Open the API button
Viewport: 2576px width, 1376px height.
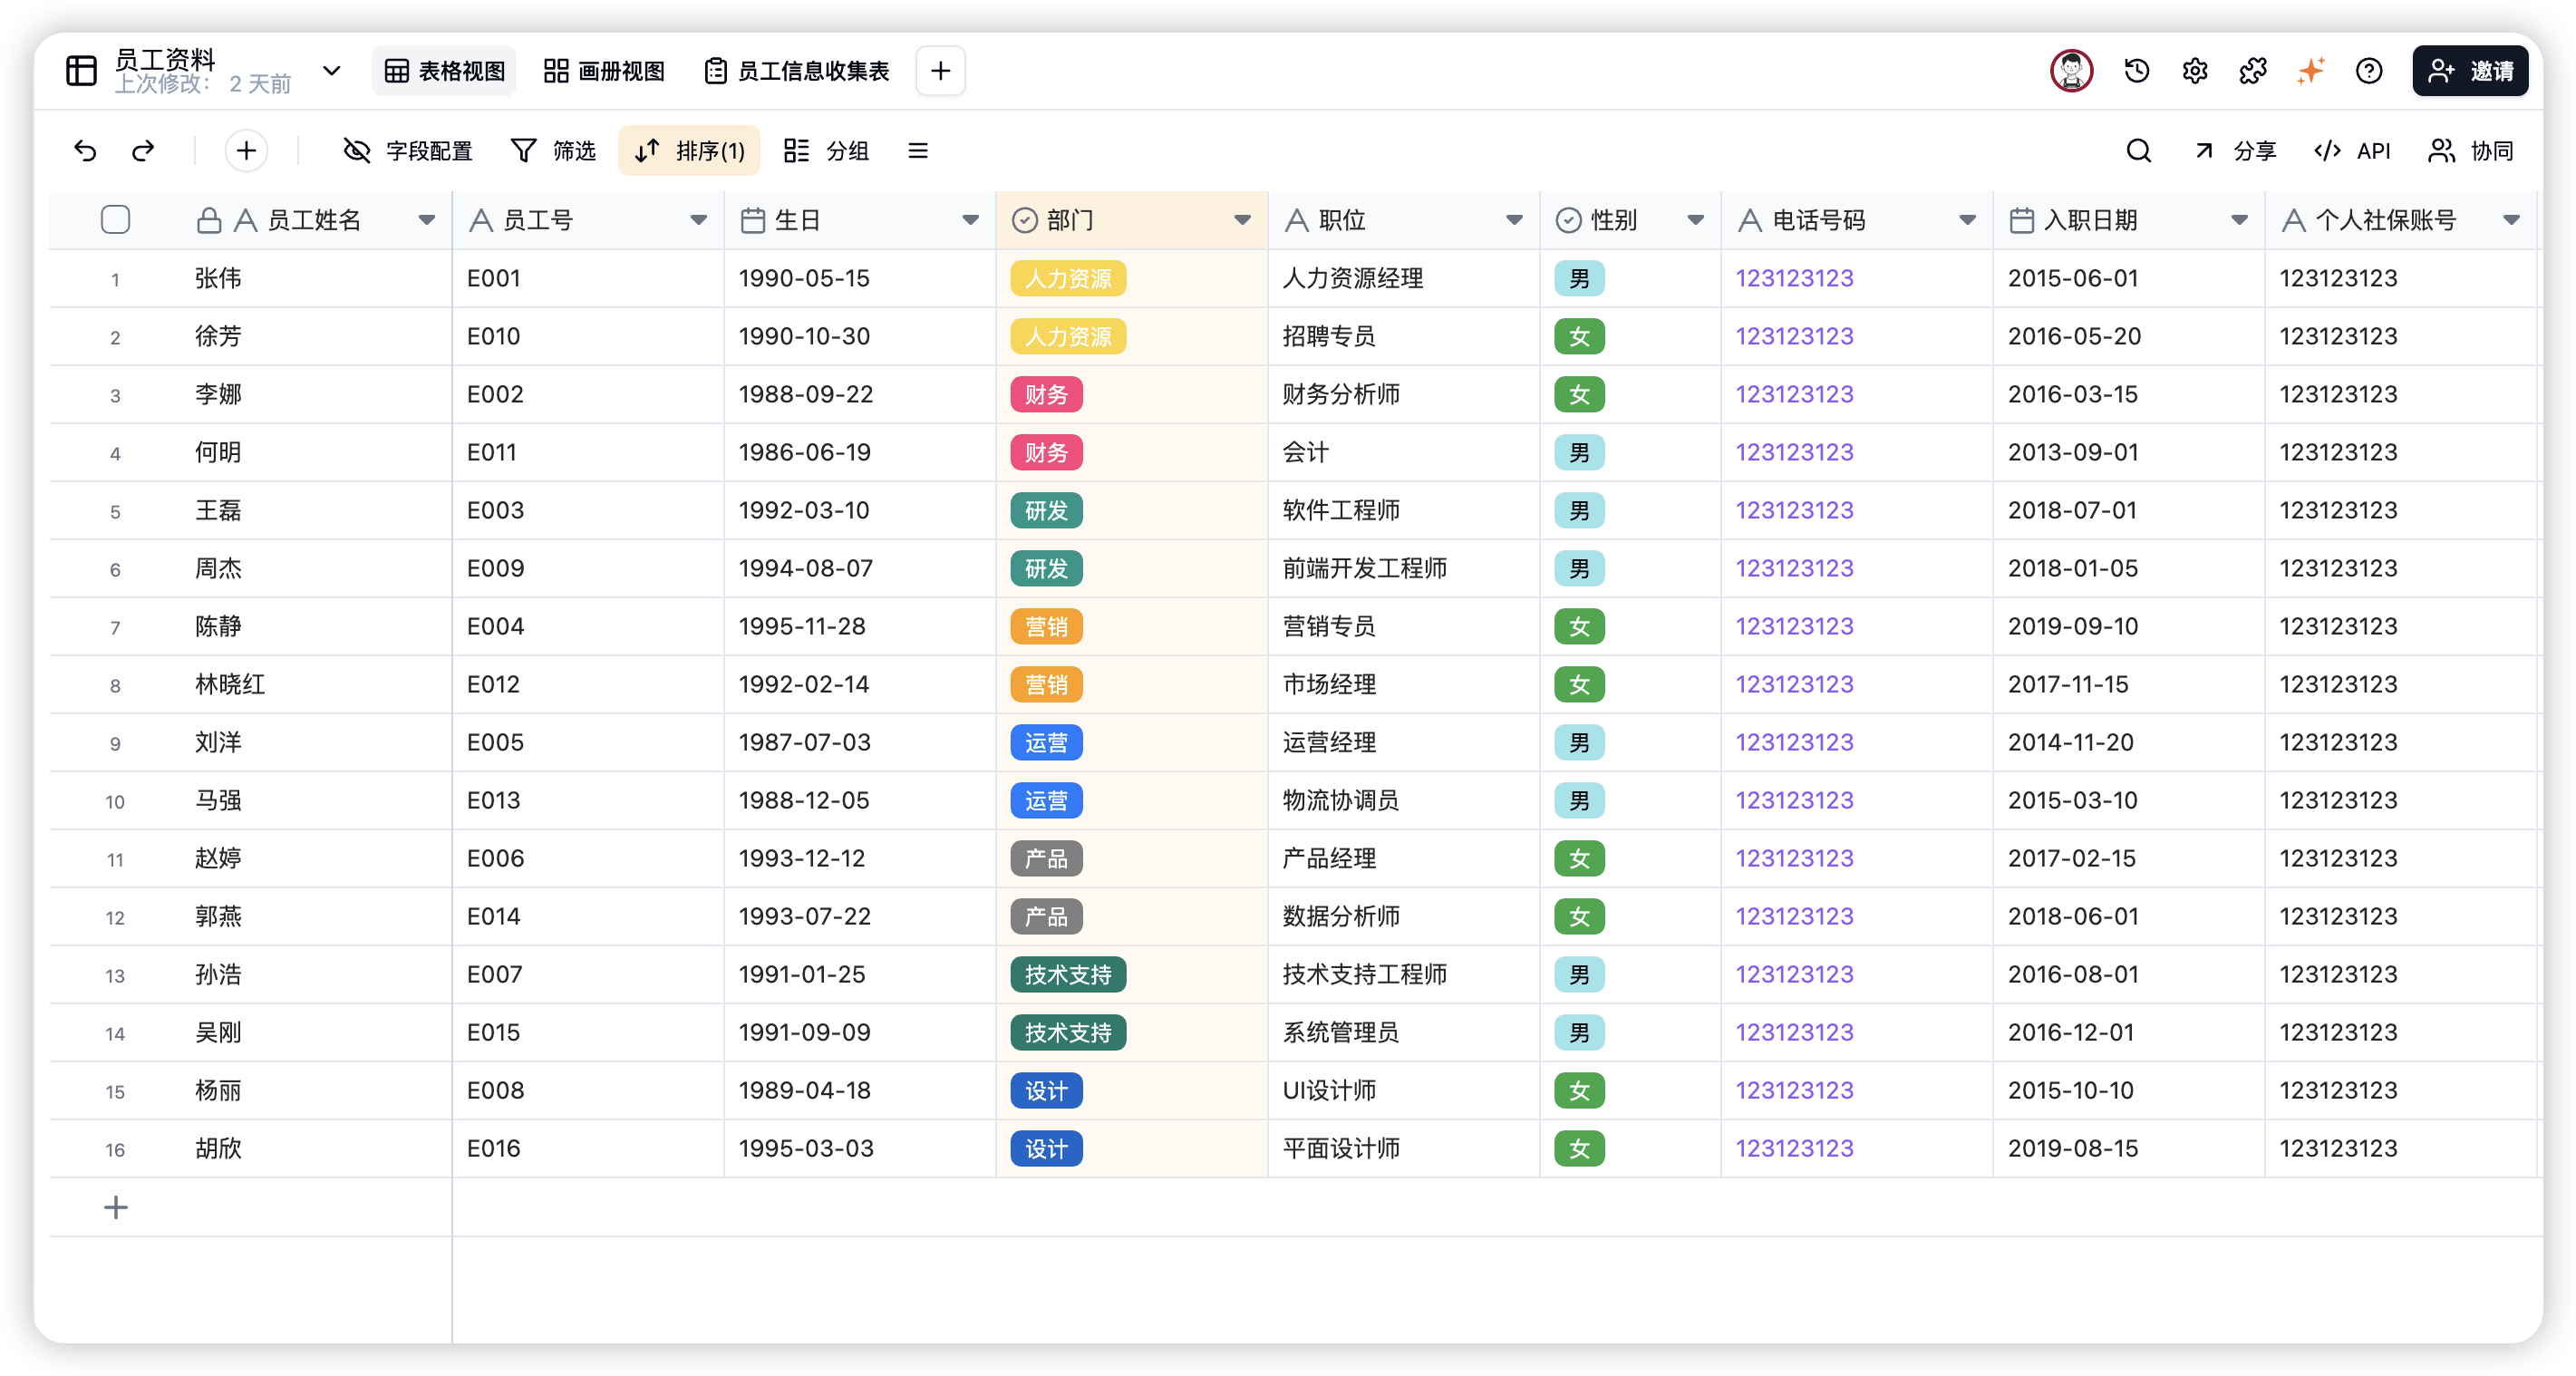coord(2352,151)
